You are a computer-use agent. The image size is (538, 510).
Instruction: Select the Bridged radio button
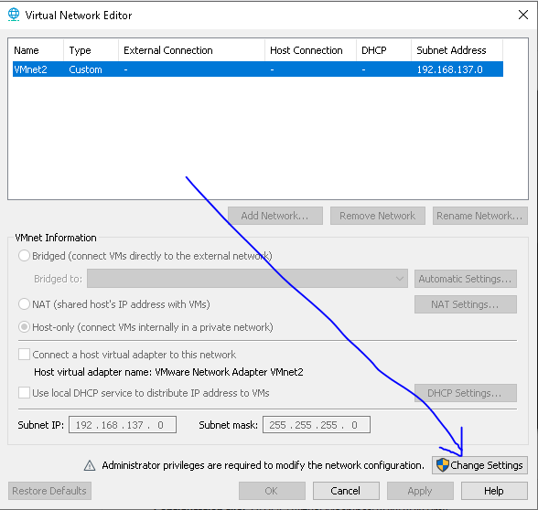pos(24,256)
